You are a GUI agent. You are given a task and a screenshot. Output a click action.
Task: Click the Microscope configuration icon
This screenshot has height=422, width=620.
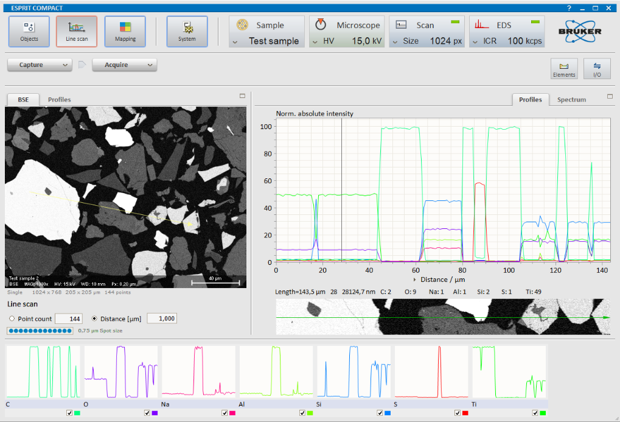321,25
